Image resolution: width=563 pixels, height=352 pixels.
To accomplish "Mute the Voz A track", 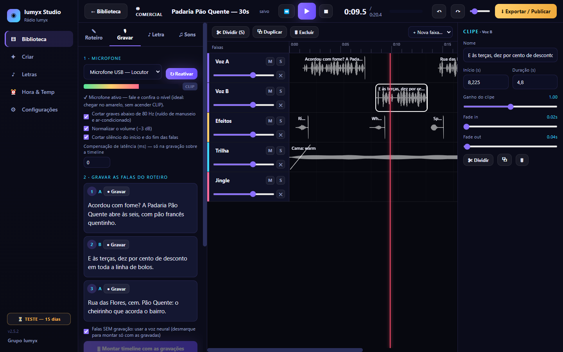I will [270, 61].
